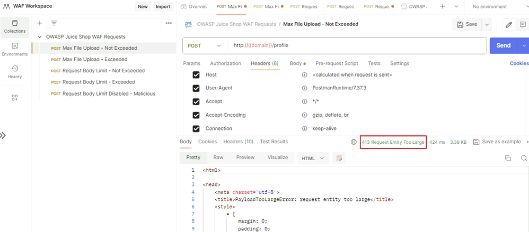Switch to the Pre-request Script tab

[x=337, y=63]
